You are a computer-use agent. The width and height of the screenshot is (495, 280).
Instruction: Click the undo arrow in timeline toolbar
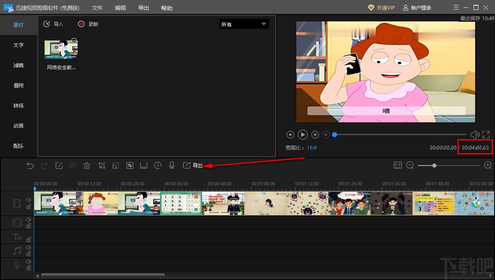[30, 166]
